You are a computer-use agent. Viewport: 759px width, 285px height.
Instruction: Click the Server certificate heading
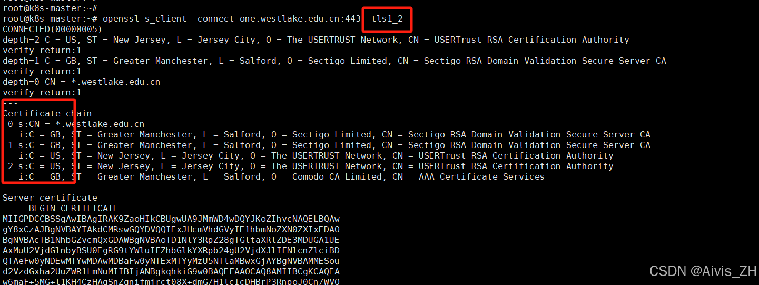(x=50, y=198)
